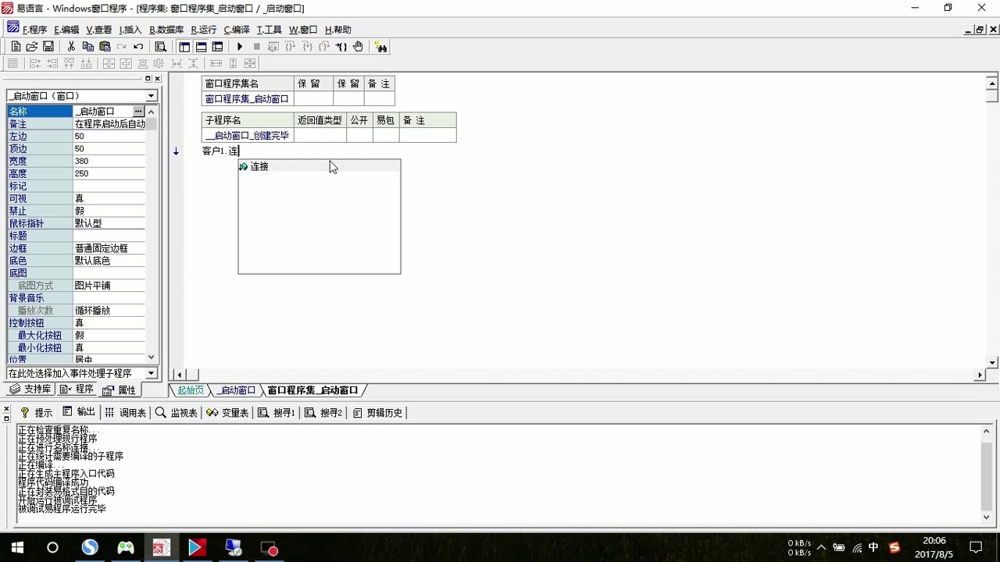1000x562 pixels.
Task: Click the run-to-cursor braces icon
Action: pyautogui.click(x=341, y=47)
